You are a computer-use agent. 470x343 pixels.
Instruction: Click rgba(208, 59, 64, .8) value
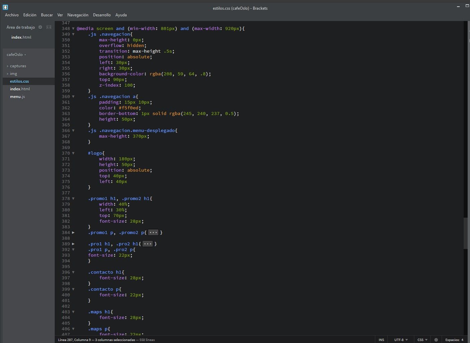click(x=179, y=74)
